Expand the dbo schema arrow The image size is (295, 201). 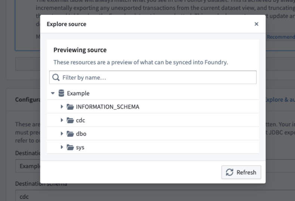[62, 134]
